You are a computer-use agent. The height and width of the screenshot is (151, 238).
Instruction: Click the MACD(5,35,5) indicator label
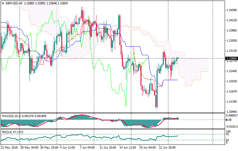point(12,116)
